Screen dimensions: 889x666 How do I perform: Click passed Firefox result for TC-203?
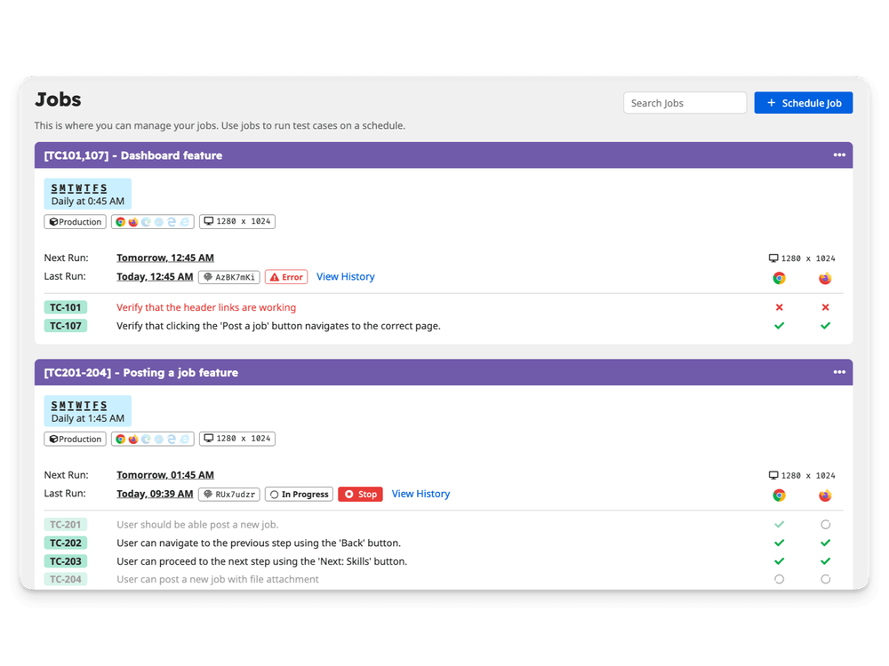point(826,561)
